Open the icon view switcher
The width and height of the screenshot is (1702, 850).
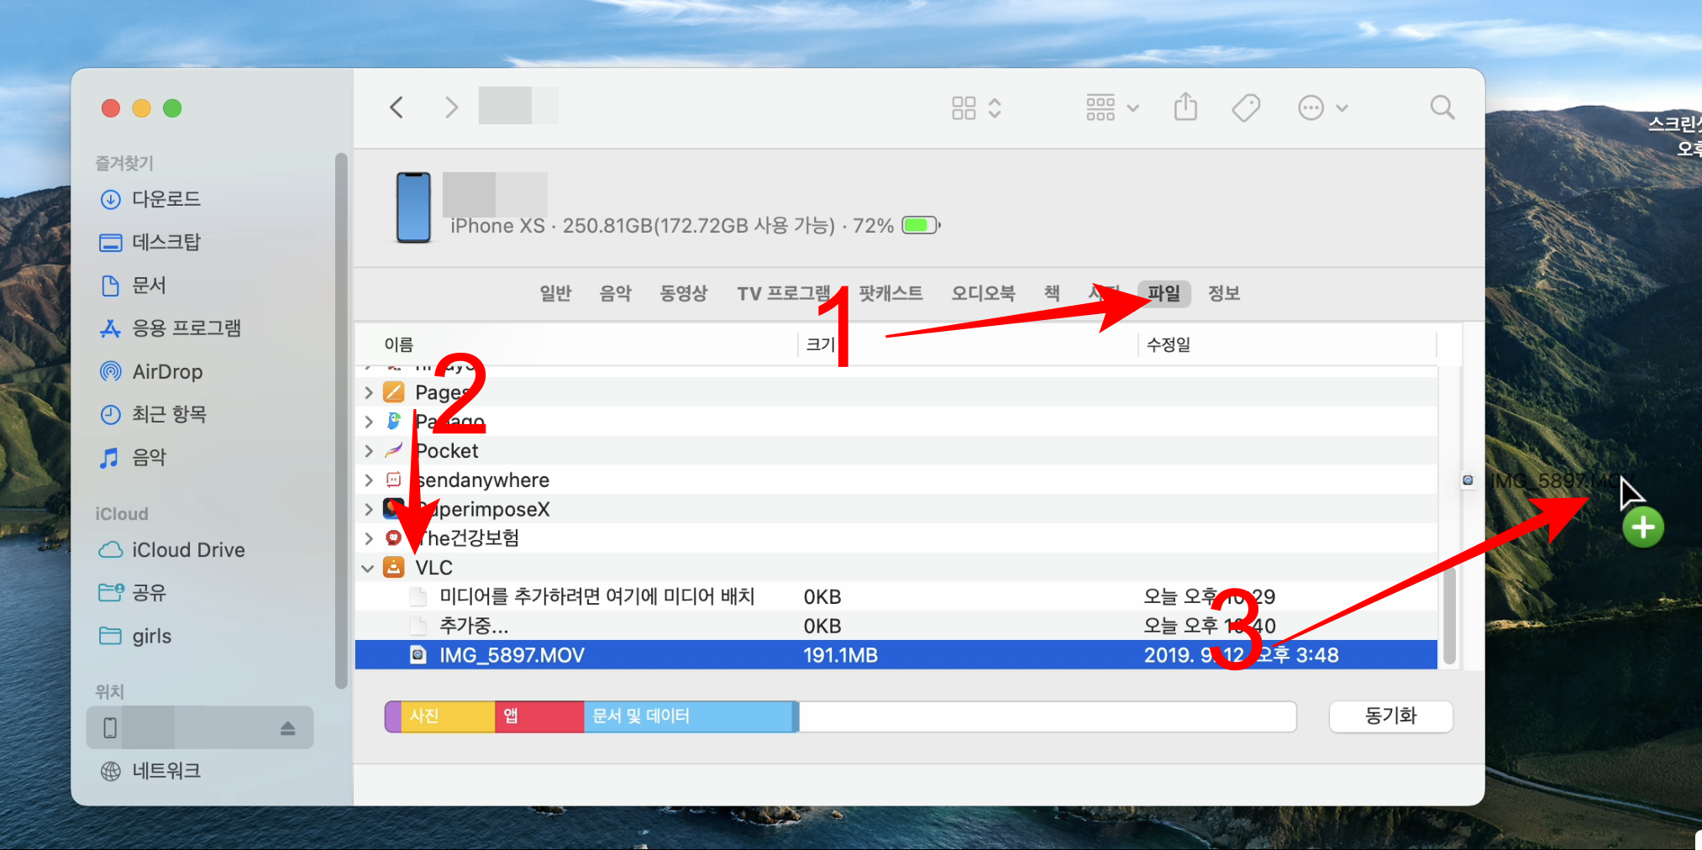(976, 108)
